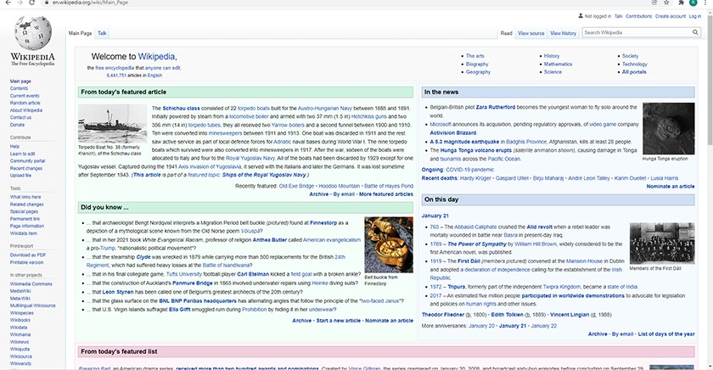
Task: Open Random article in the sidebar
Action: pos(25,103)
